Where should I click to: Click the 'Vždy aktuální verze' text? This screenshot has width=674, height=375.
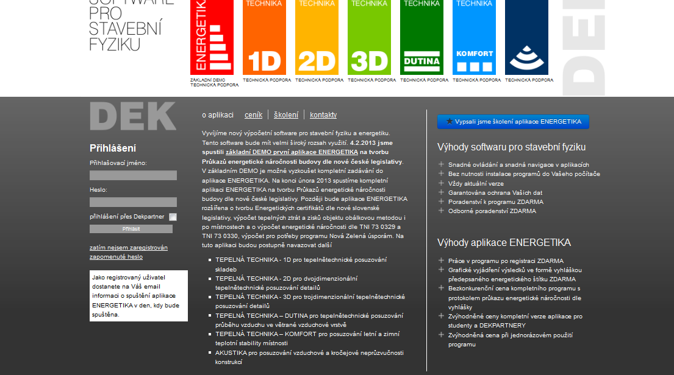476,184
